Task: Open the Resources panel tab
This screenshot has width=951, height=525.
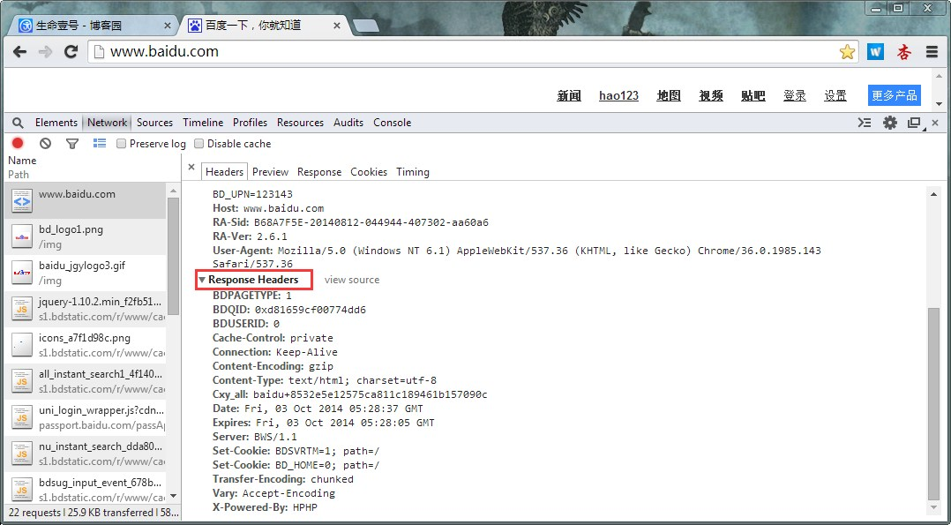Action: pos(300,123)
